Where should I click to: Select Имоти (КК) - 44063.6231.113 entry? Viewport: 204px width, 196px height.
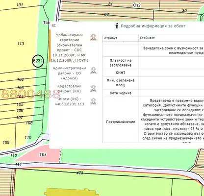tap(70, 101)
